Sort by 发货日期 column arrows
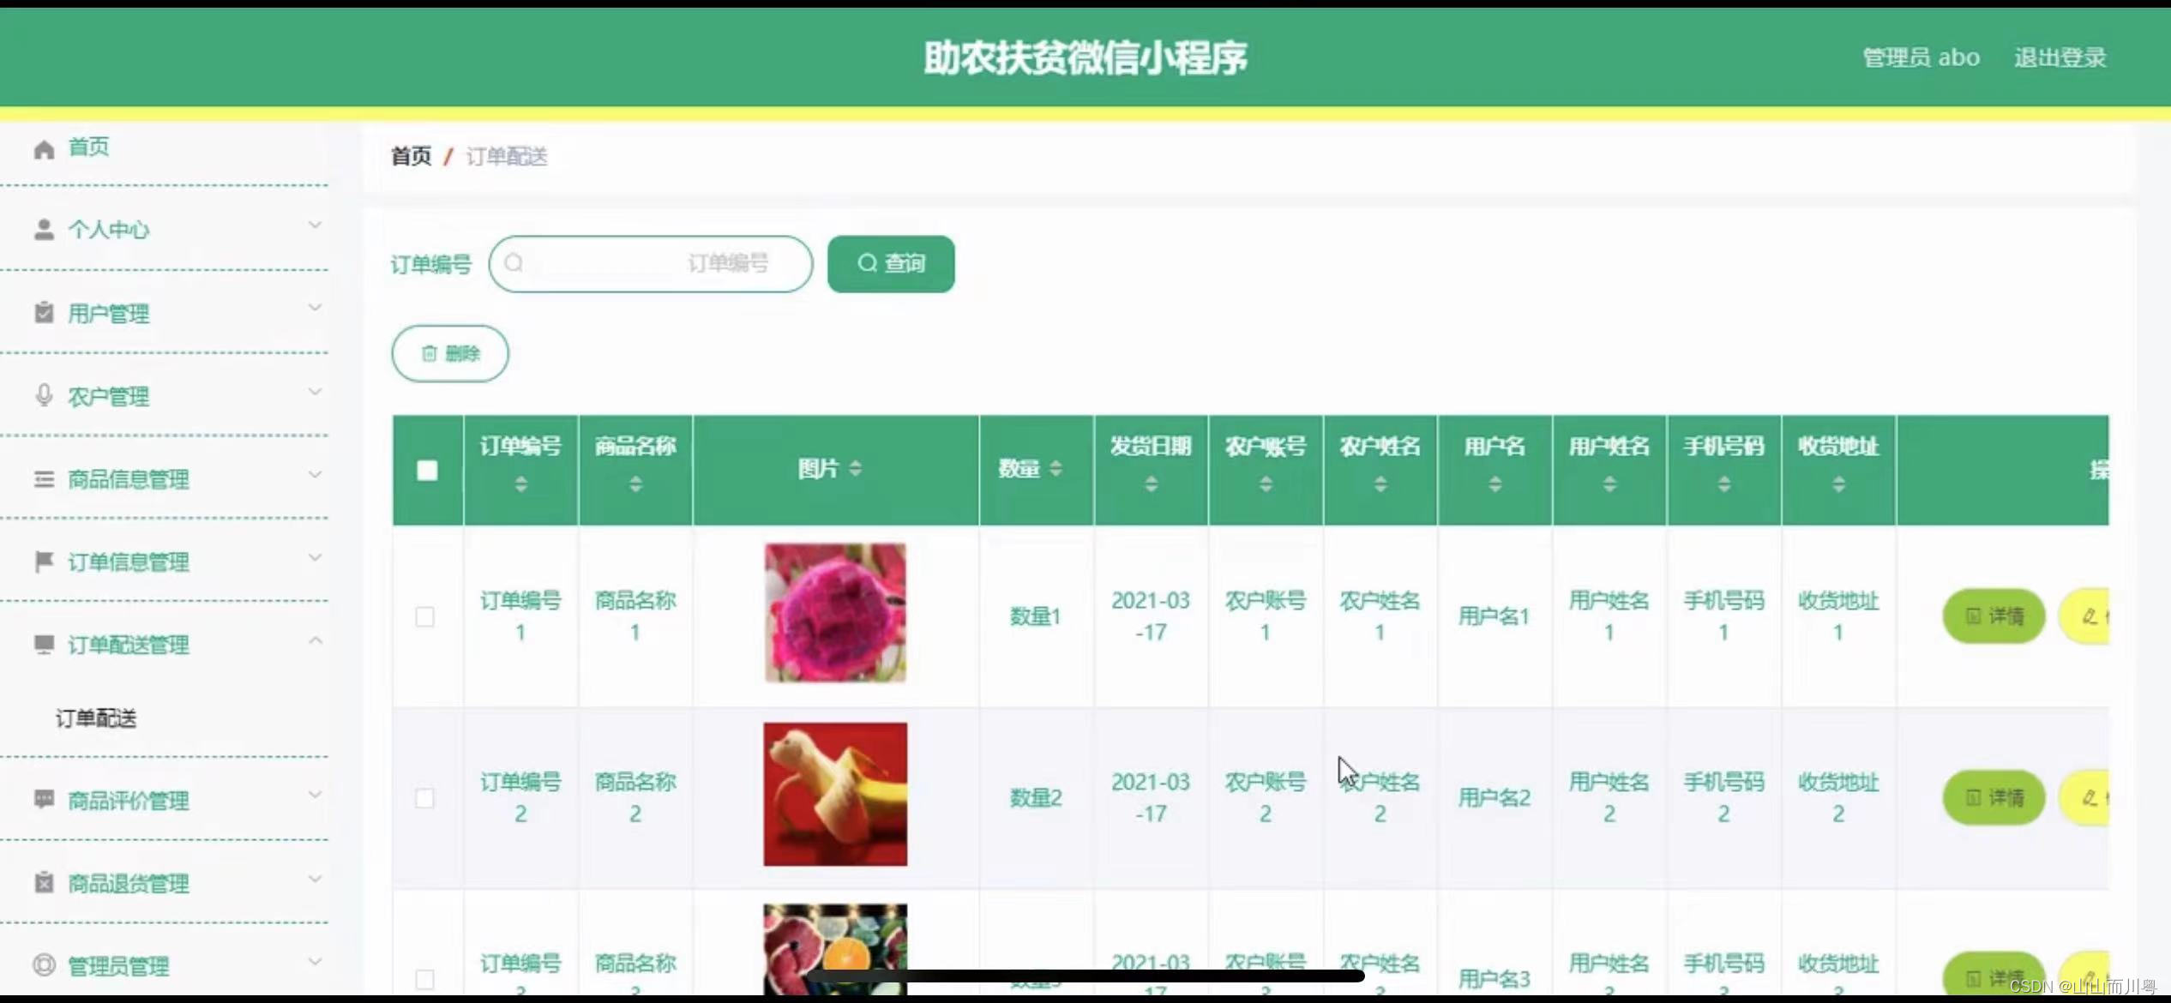 tap(1152, 484)
